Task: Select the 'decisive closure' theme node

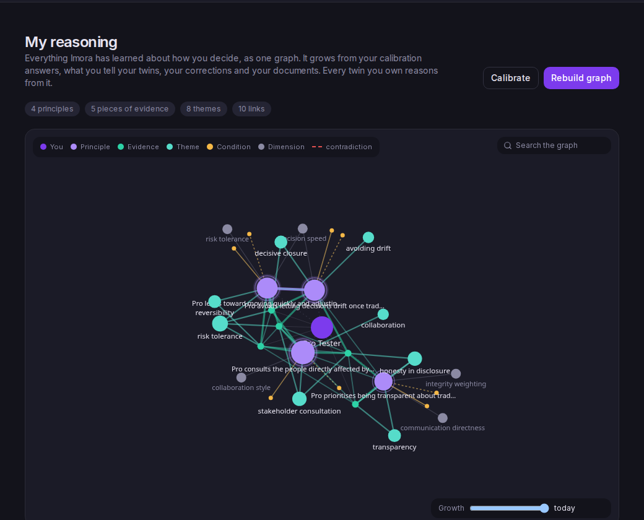Action: (281, 242)
